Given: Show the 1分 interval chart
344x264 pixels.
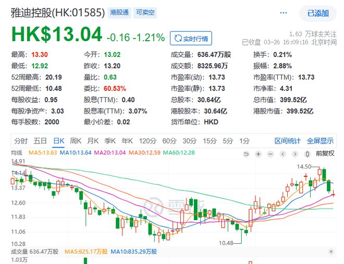Looking at the screenshot, I should pos(244,141).
